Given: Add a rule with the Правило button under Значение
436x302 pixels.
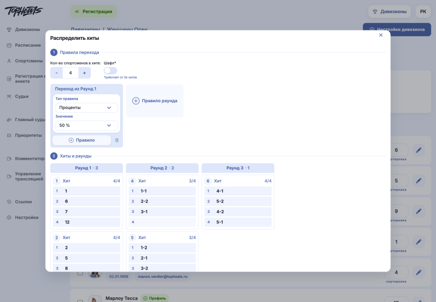Looking at the screenshot, I should coord(82,140).
